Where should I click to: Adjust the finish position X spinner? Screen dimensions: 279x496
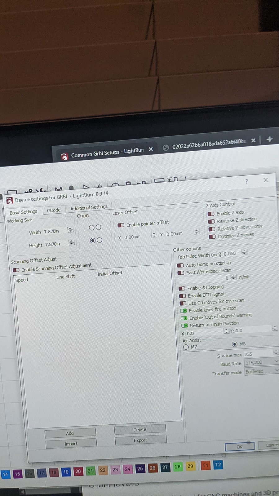[226, 331]
